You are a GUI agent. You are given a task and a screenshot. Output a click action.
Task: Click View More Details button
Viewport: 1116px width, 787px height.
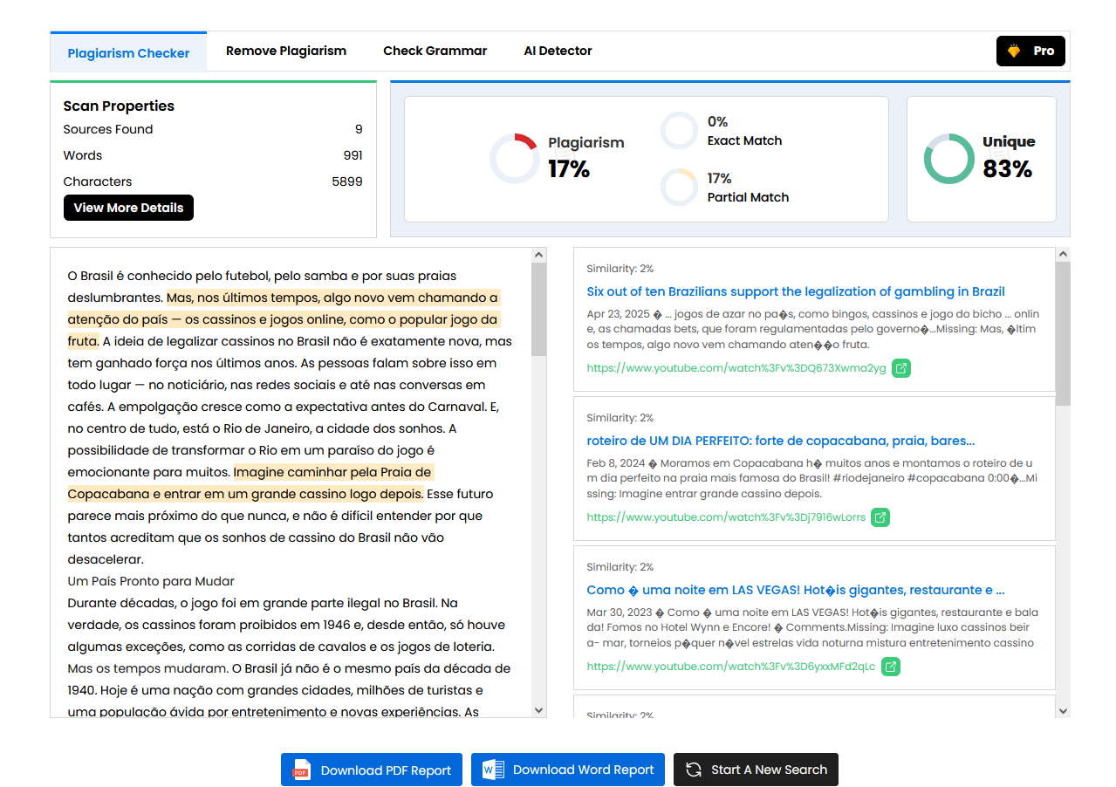(x=128, y=208)
